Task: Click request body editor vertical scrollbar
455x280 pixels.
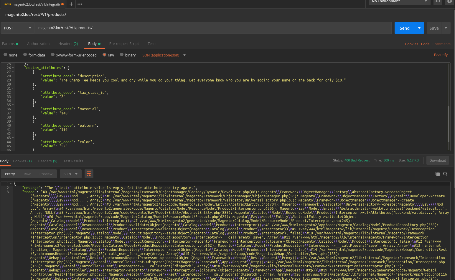Action: 449,124
